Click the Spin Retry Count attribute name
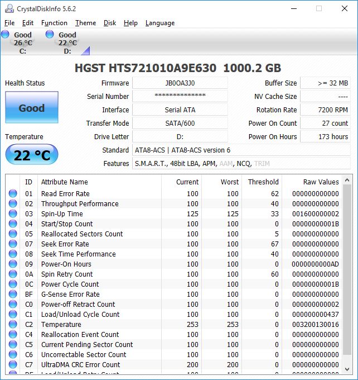358x380 pixels. pyautogui.click(x=67, y=274)
